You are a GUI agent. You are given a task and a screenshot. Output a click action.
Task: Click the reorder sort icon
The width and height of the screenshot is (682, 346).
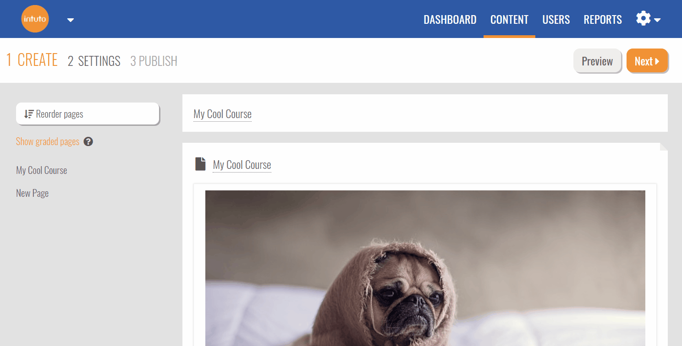point(29,114)
